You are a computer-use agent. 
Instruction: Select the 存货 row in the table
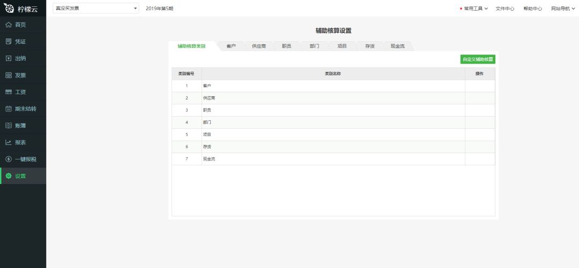click(x=333, y=147)
